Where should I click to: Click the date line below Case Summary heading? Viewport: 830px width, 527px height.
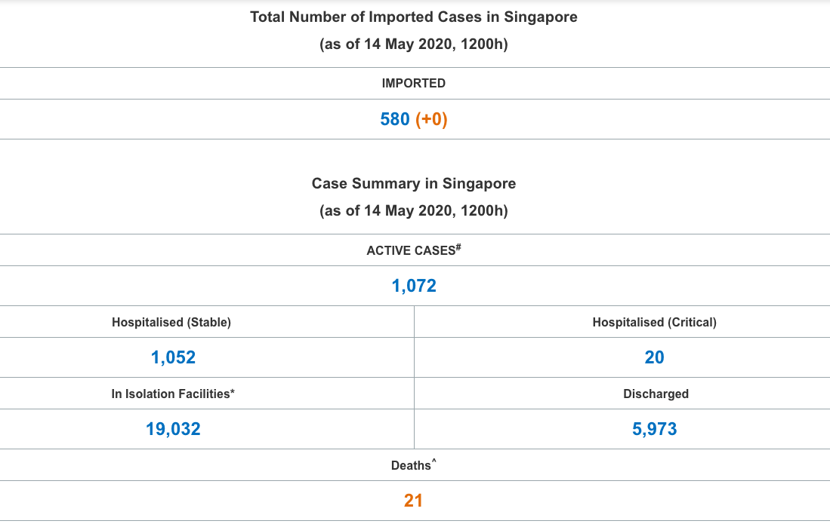(x=414, y=211)
